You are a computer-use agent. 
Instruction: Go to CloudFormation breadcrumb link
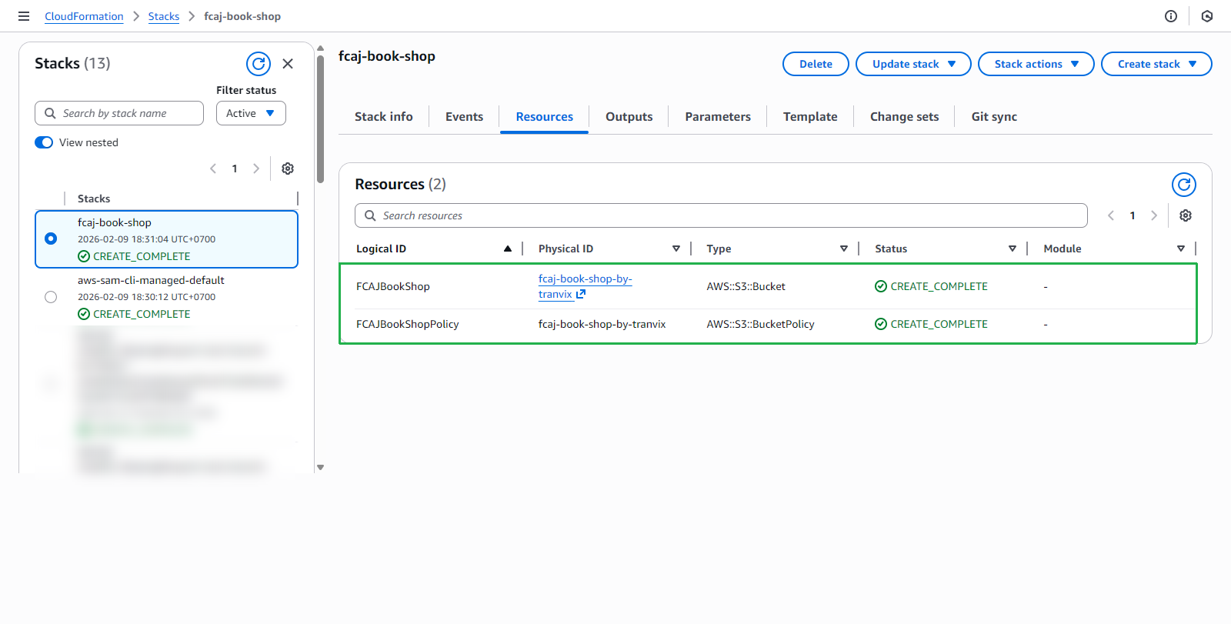click(84, 16)
